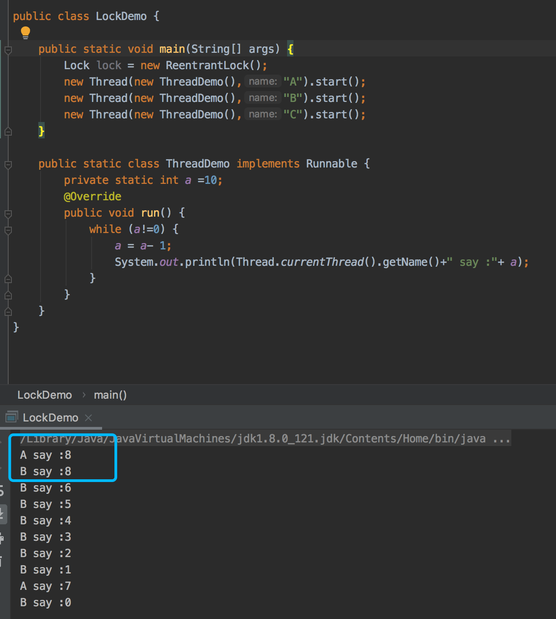
Task: Click the 'main' method name in code
Action: pos(172,49)
